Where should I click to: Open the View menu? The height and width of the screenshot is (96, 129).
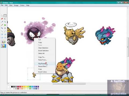pyautogui.click(x=11, y=5)
